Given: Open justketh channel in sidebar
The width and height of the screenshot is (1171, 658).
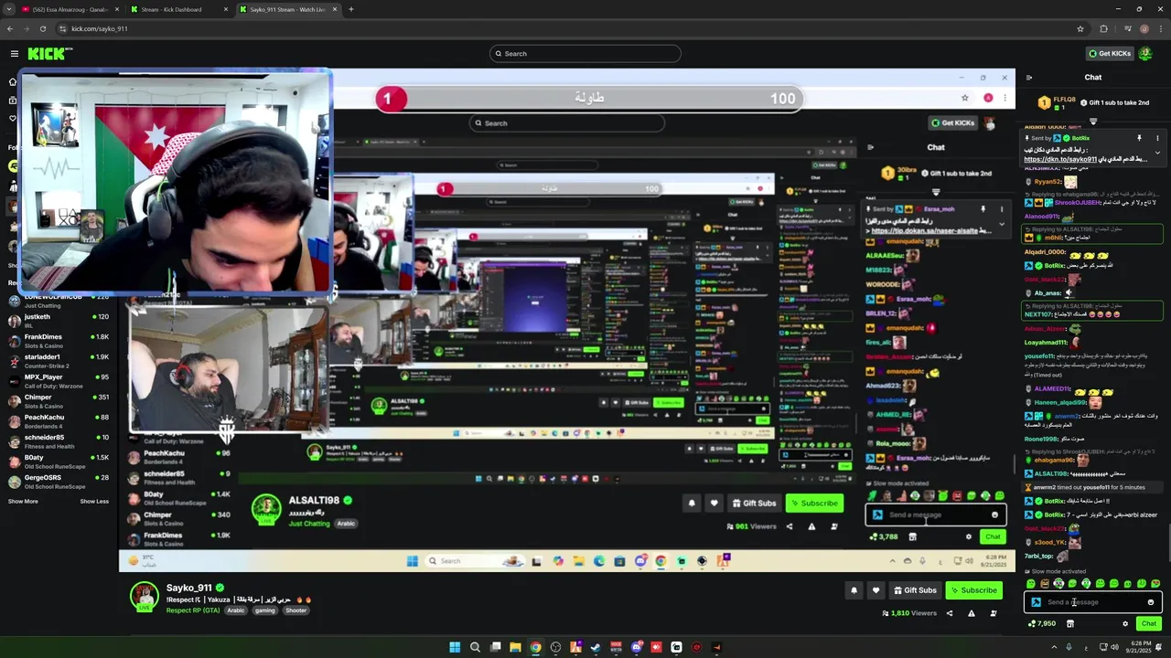Looking at the screenshot, I should (x=59, y=321).
